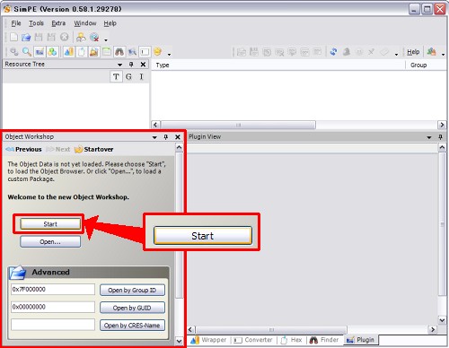This screenshot has height=348, width=449.
Task: Click the yellow-headed people icon in the top toolbar
Action: click(81, 37)
